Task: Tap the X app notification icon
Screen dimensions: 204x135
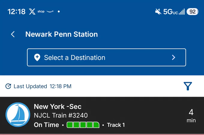Action: coord(32,12)
